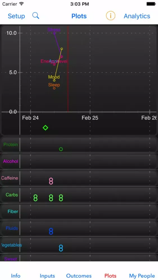Tap the upper yellow Mood point near 8
This screenshot has height=280, width=158.
(61, 49)
